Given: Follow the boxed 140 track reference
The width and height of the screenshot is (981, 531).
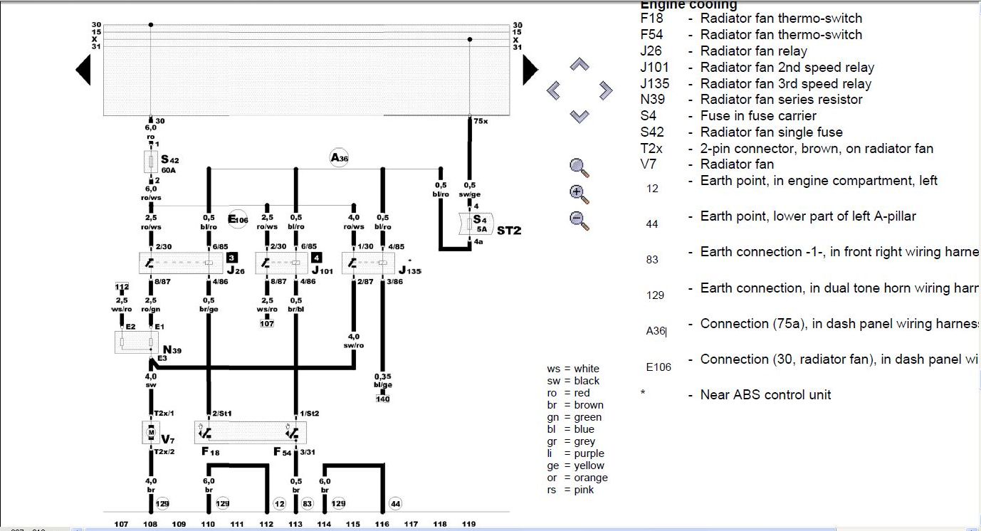Looking at the screenshot, I should click(382, 399).
